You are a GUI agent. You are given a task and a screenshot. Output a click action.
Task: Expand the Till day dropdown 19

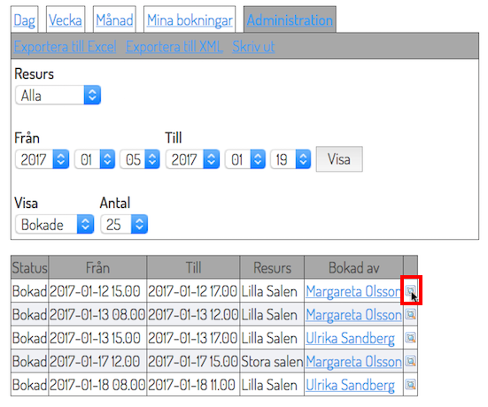tap(290, 159)
